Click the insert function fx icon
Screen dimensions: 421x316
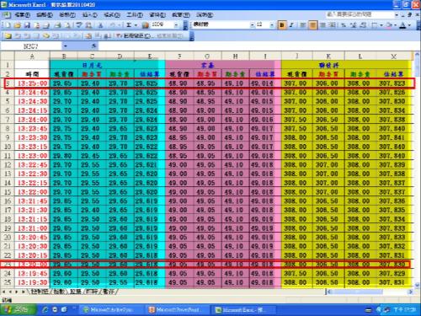pyautogui.click(x=94, y=46)
